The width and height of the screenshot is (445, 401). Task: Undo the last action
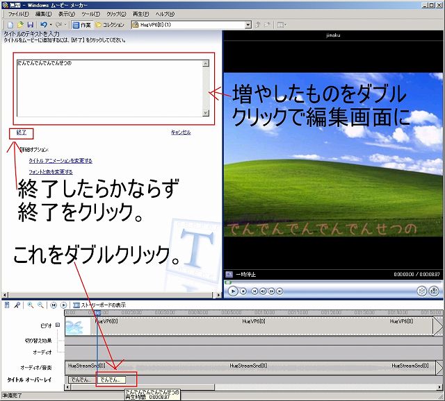[x=43, y=25]
